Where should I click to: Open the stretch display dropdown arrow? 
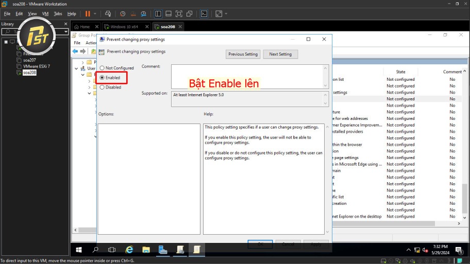click(x=226, y=14)
